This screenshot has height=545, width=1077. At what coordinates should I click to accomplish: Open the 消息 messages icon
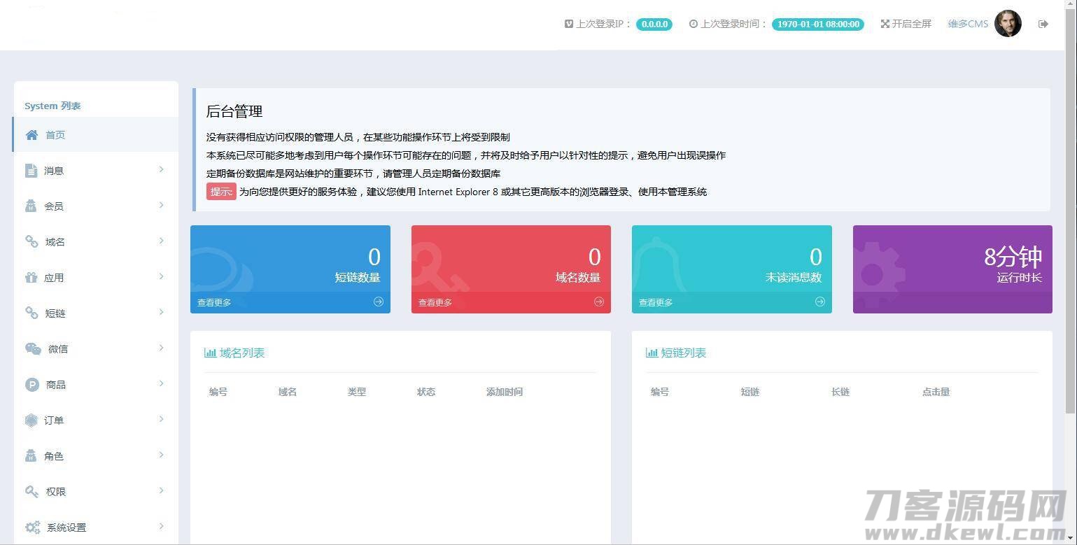(x=31, y=170)
